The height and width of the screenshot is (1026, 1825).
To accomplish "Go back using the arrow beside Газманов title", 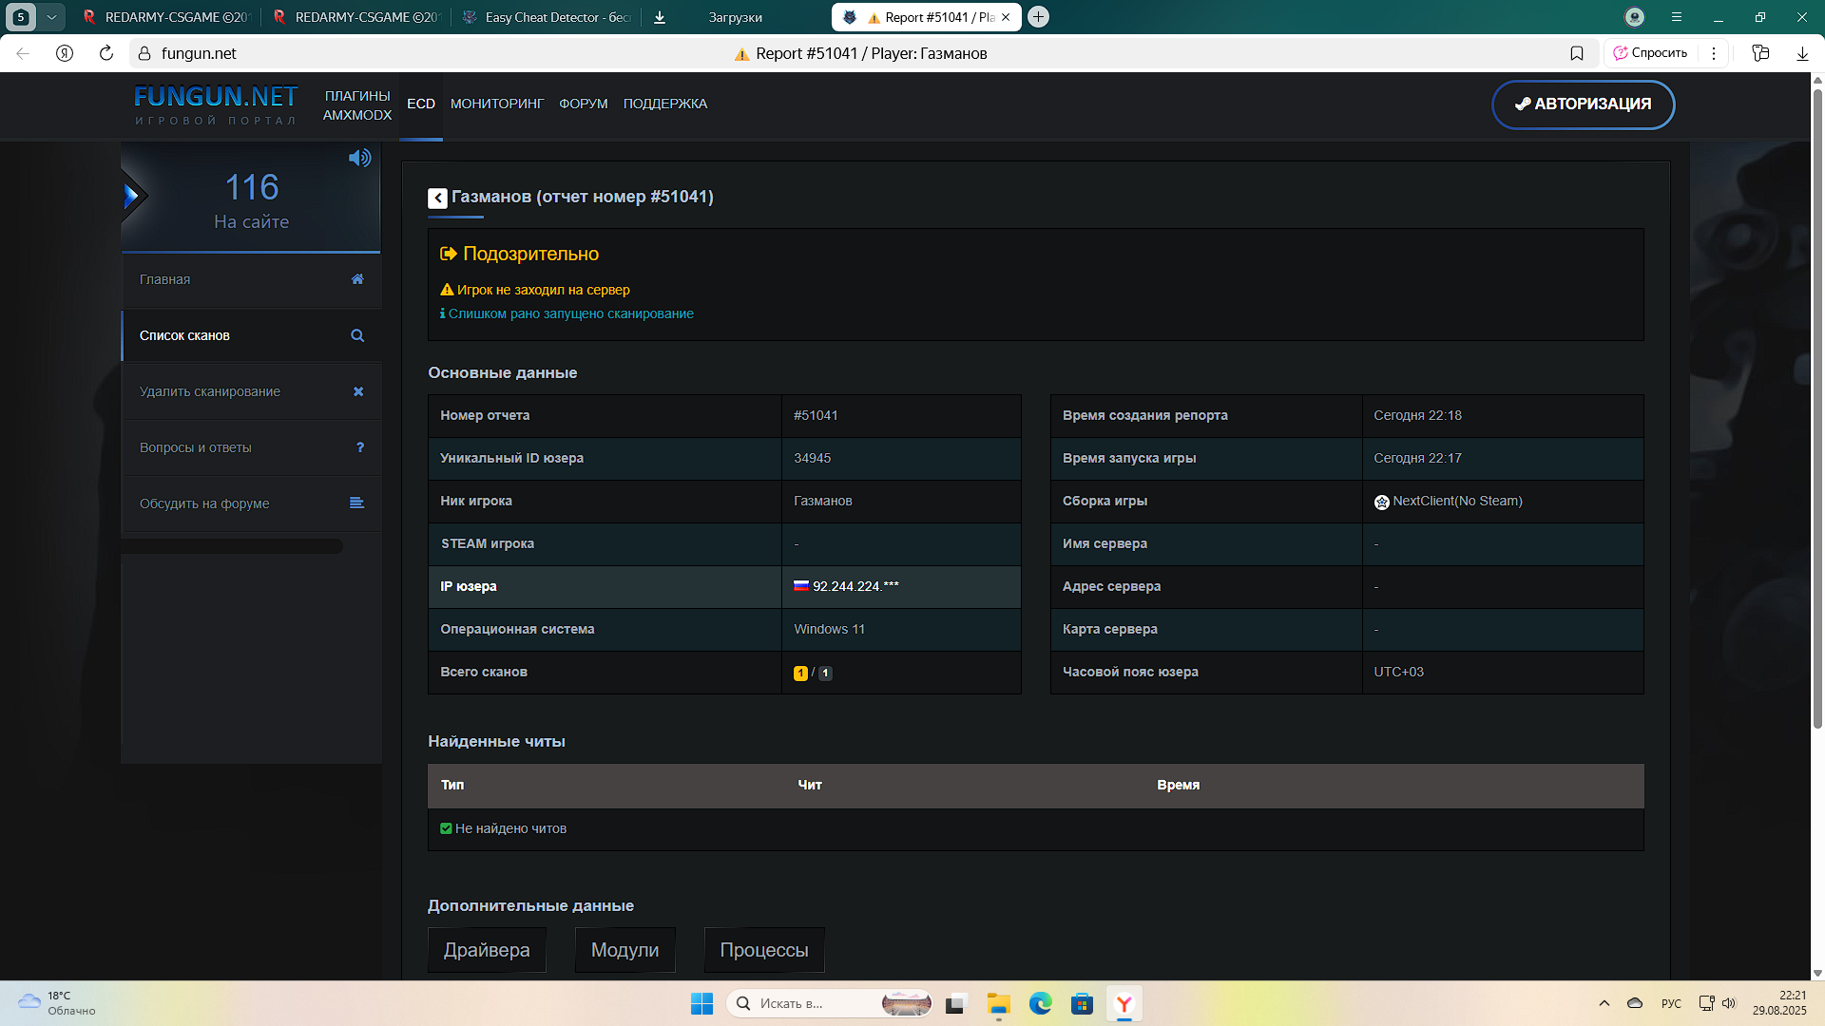I will click(437, 198).
